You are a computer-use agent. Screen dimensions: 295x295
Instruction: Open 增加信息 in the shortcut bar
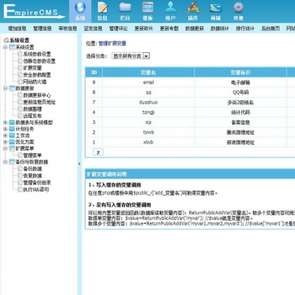click(17, 29)
